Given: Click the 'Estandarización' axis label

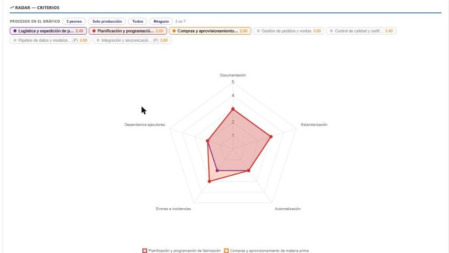Looking at the screenshot, I should point(314,125).
